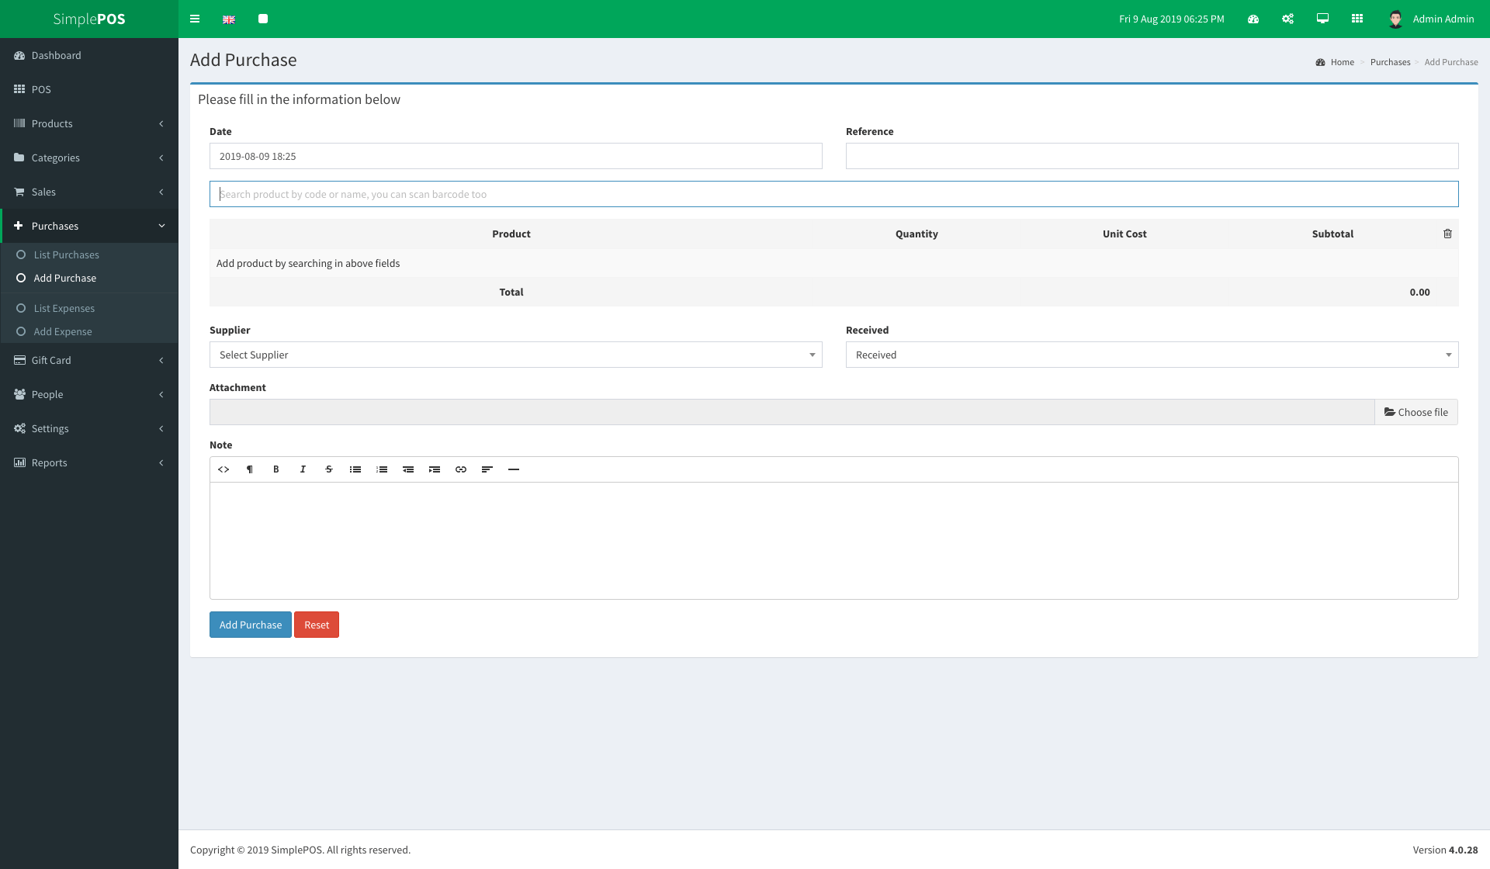Open List Expenses in the sidebar
1490x869 pixels.
(89, 308)
